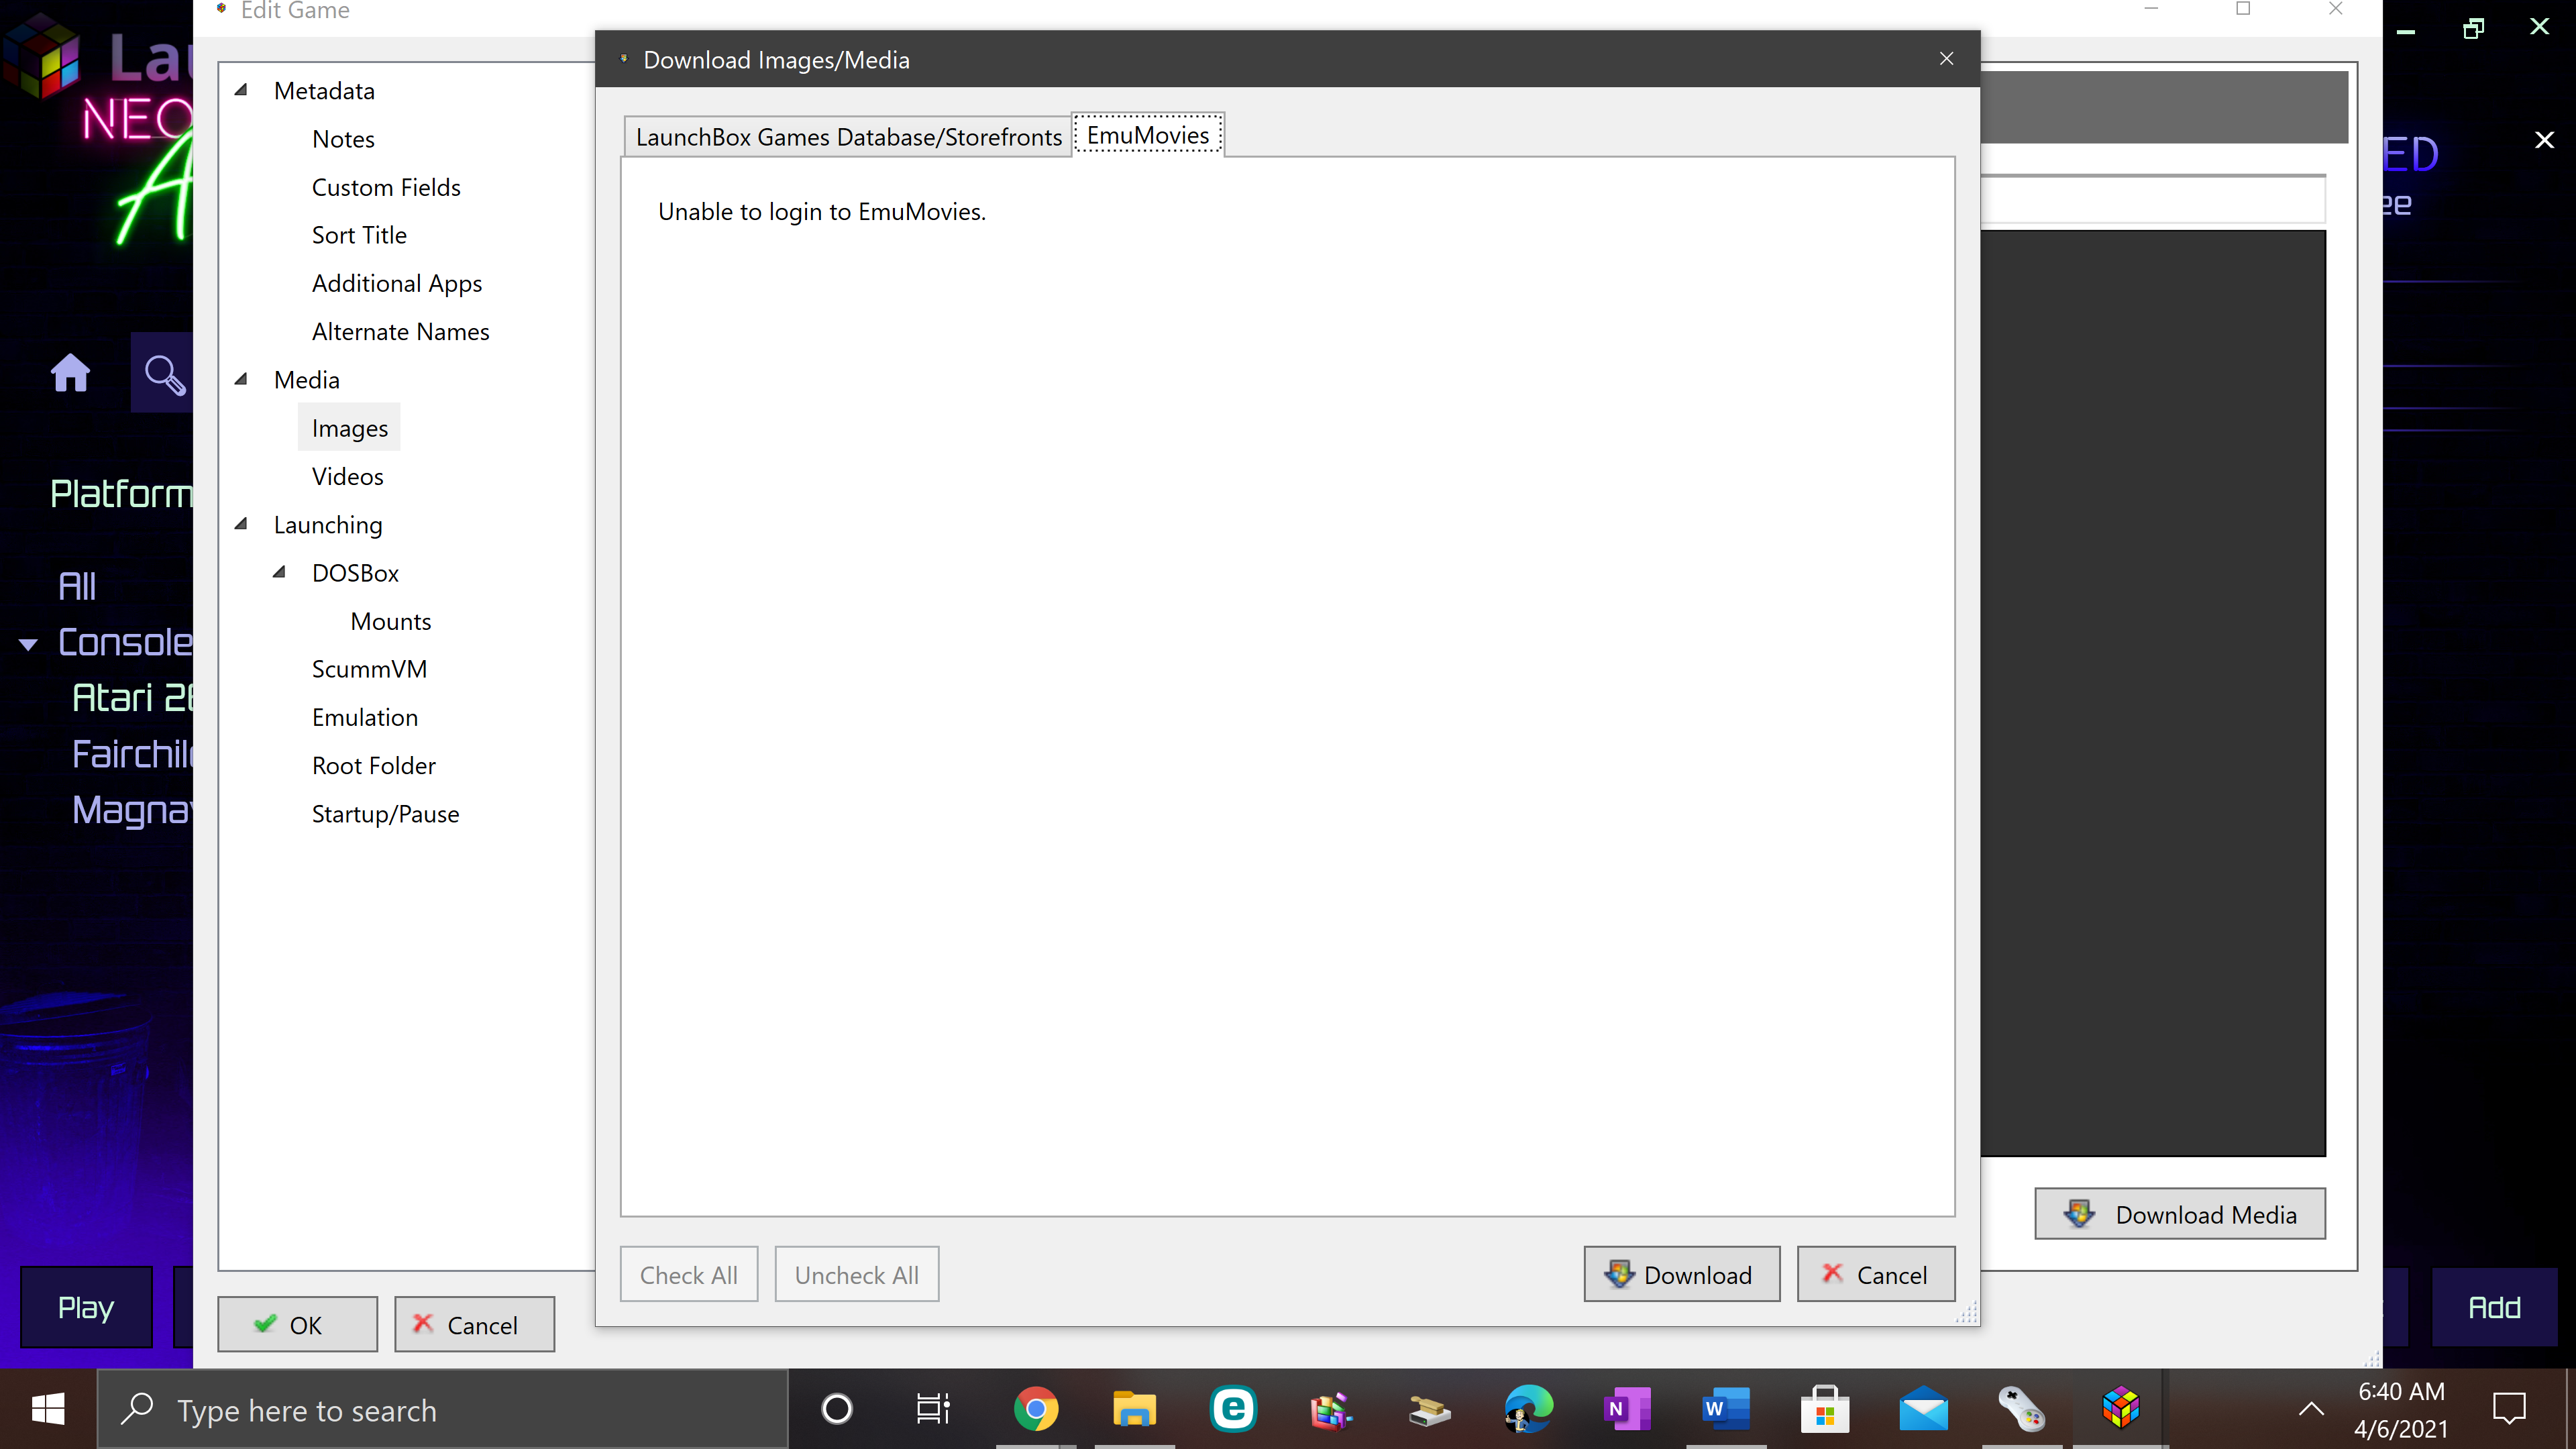Open Mail app from taskbar
This screenshot has width=2576, height=1449.
(1923, 1409)
